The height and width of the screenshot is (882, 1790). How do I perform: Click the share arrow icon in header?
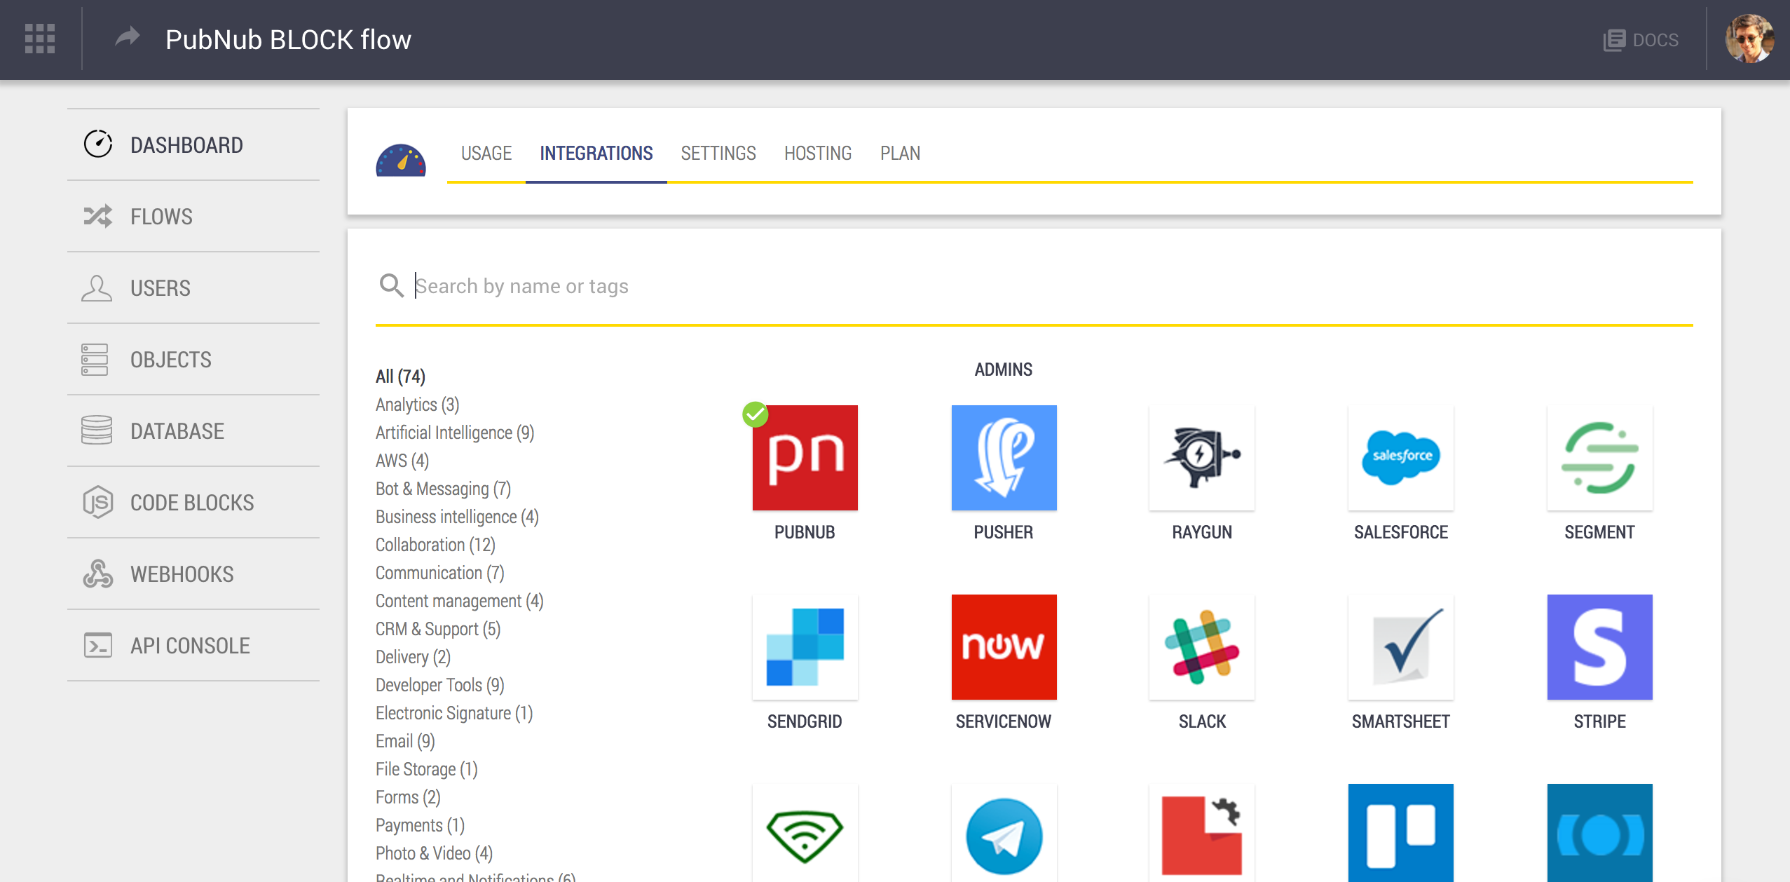pyautogui.click(x=127, y=37)
